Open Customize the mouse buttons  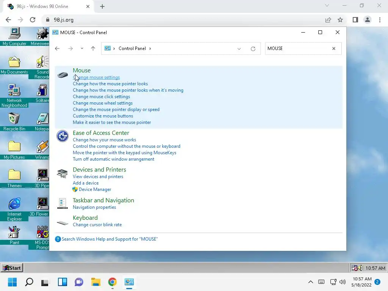coord(103,116)
